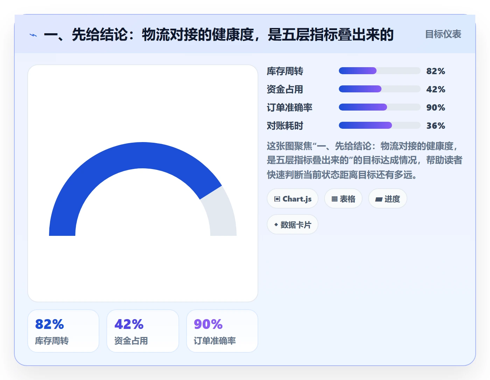Screen dimensions: 490x380
Task: Open the 42% 资金占用 data card
Action: click(143, 331)
